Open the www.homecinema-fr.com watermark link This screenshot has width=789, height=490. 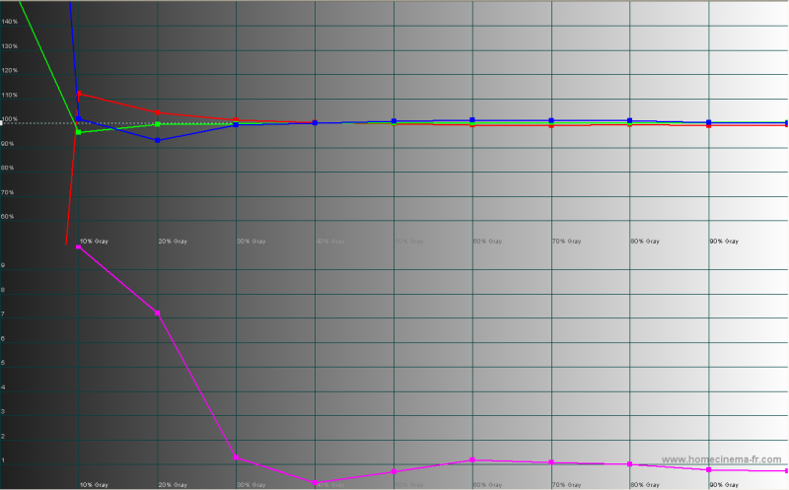(x=721, y=460)
